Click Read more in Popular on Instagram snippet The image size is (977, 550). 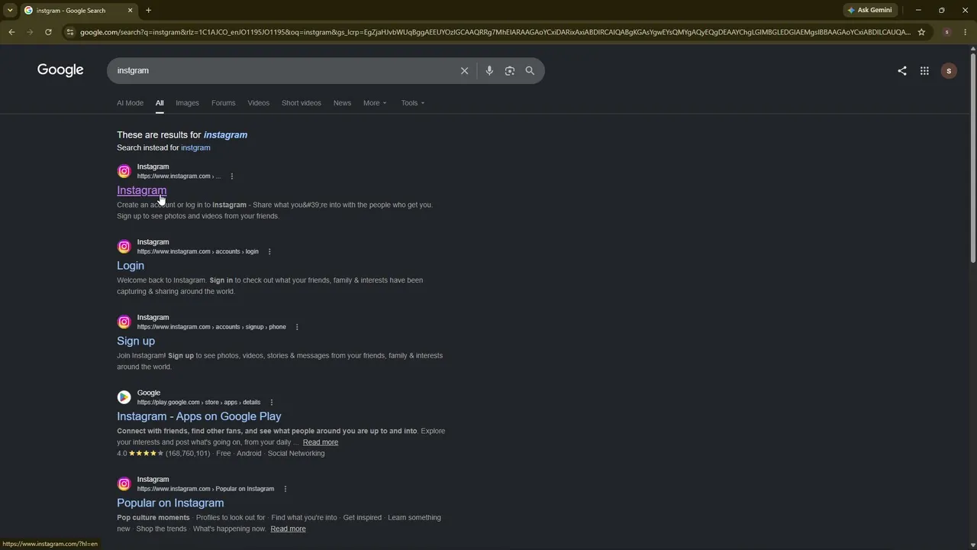[x=288, y=529]
